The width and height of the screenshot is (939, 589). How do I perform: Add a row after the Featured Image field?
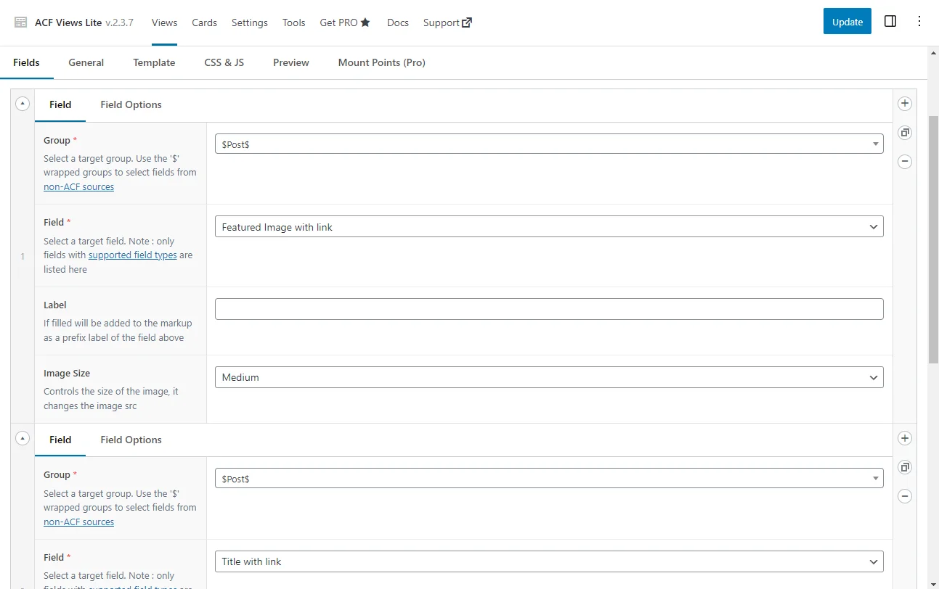pyautogui.click(x=905, y=104)
